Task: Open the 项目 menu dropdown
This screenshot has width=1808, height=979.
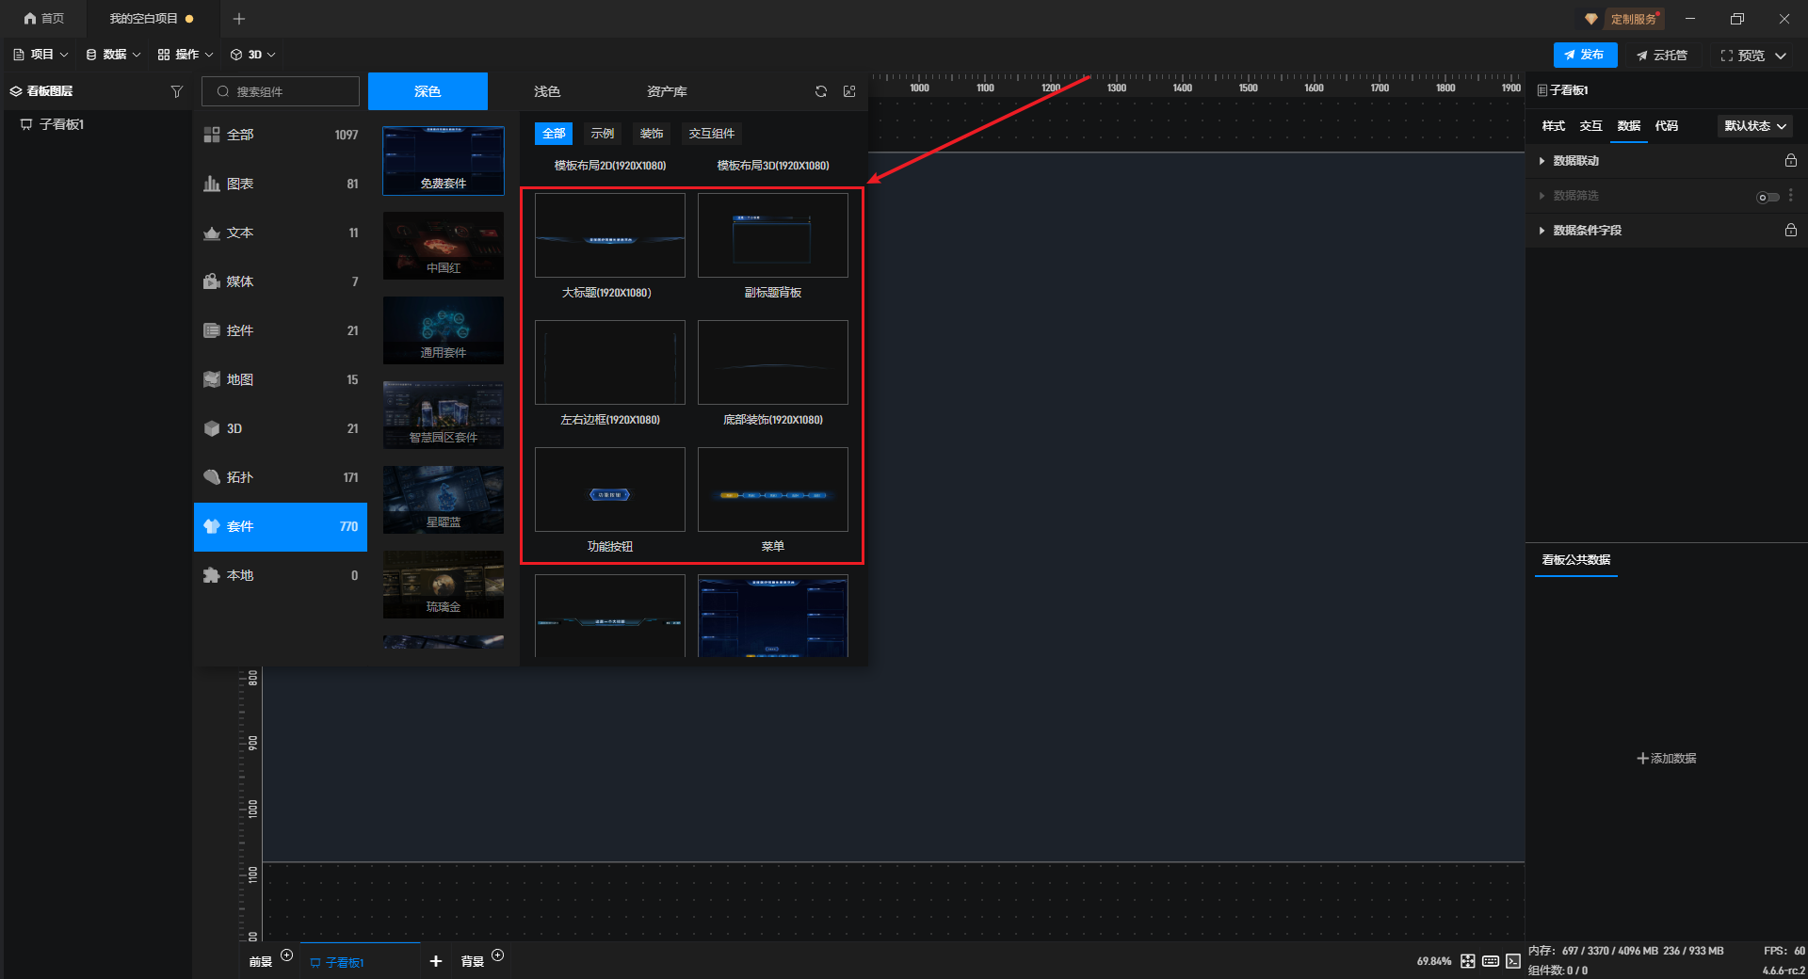Action: click(x=40, y=55)
